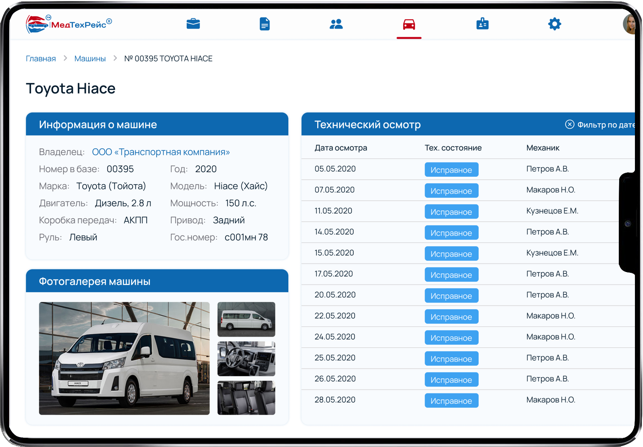Click Исправное status for the 05.05.2020 inspection
The height and width of the screenshot is (447, 643).
coord(451,169)
